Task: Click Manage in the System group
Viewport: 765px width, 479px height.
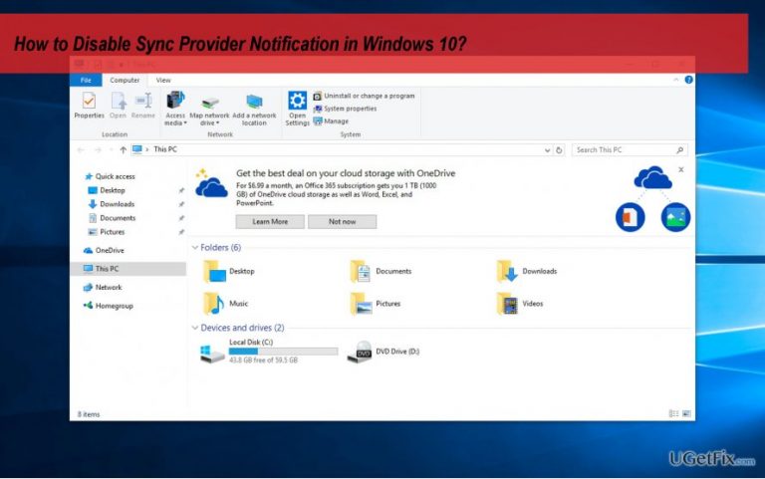Action: click(x=332, y=120)
